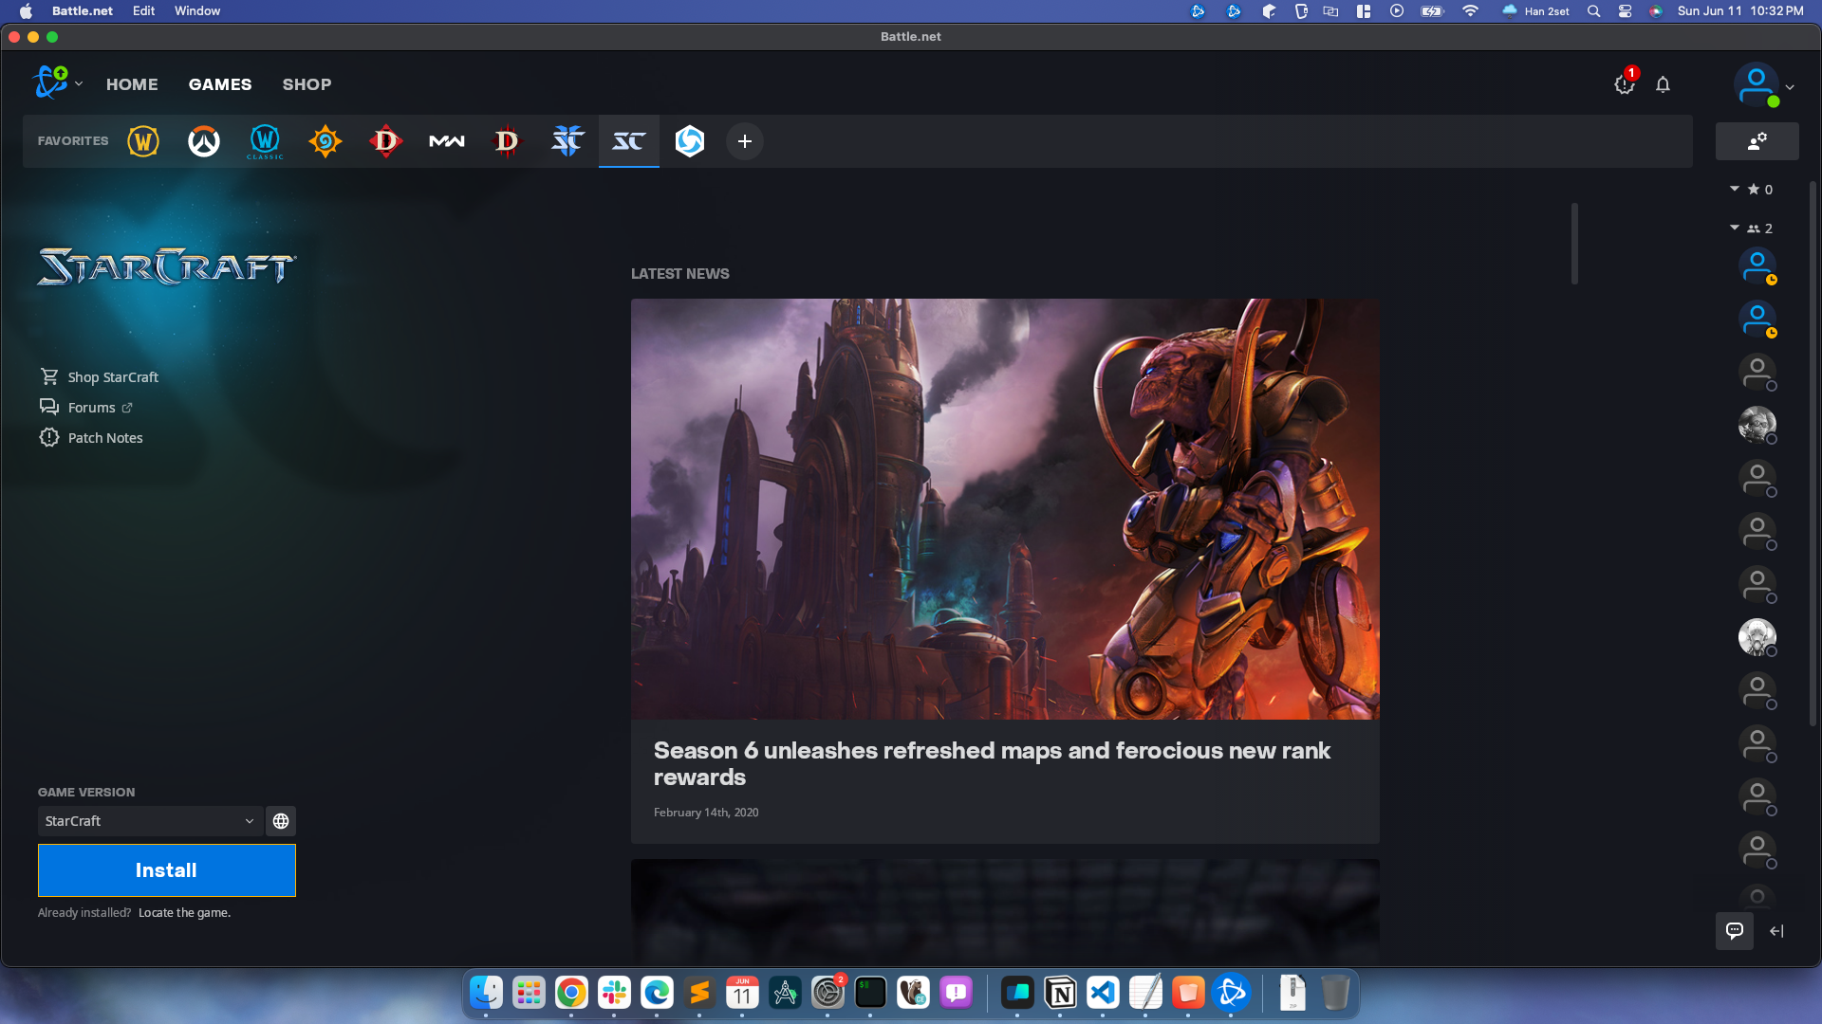Image resolution: width=1822 pixels, height=1024 pixels.
Task: Collapse the friends group with 2 online
Action: pyautogui.click(x=1735, y=228)
